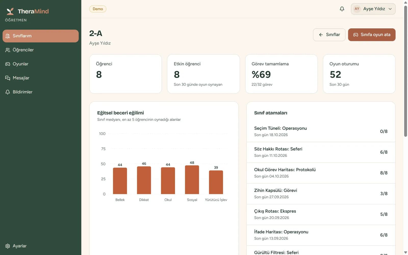Click the Okul bar in chart
This screenshot has width=408, height=255.
point(168,181)
